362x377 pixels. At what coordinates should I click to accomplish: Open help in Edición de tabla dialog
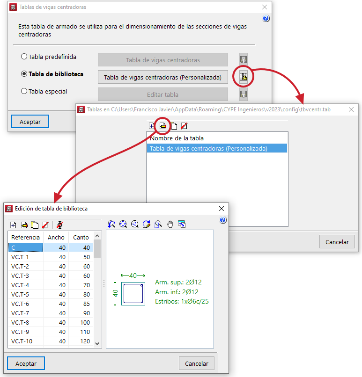[223, 220]
